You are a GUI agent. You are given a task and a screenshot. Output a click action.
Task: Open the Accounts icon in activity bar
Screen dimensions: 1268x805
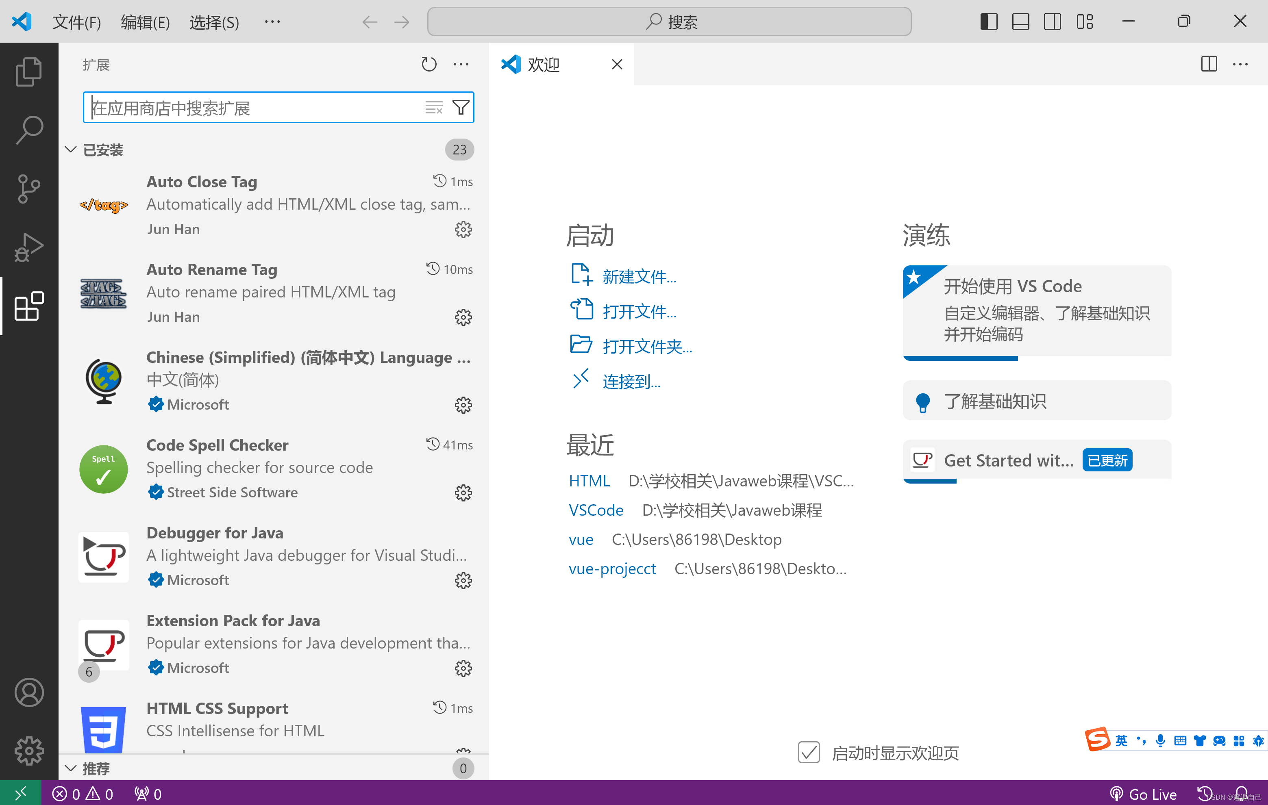point(29,692)
